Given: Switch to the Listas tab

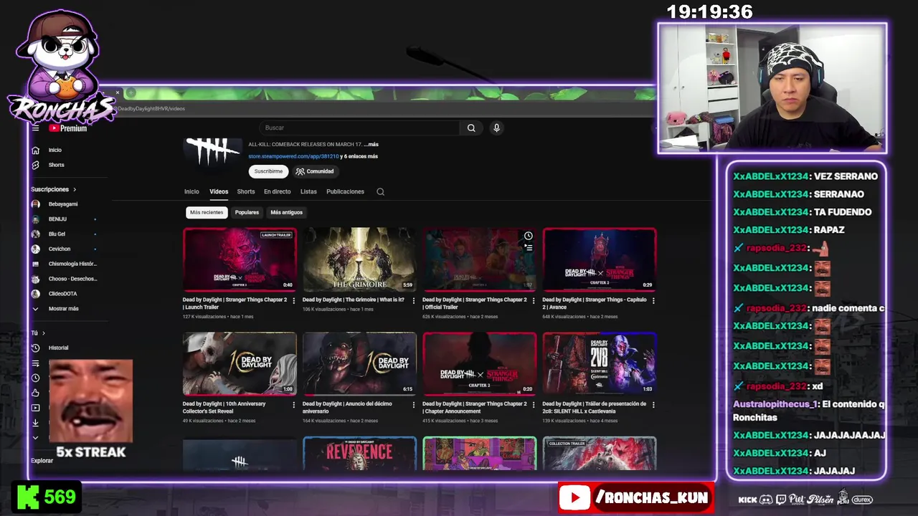Looking at the screenshot, I should pos(308,191).
